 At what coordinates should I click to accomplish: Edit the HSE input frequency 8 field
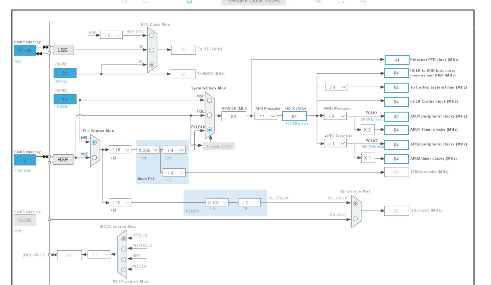click(x=25, y=160)
